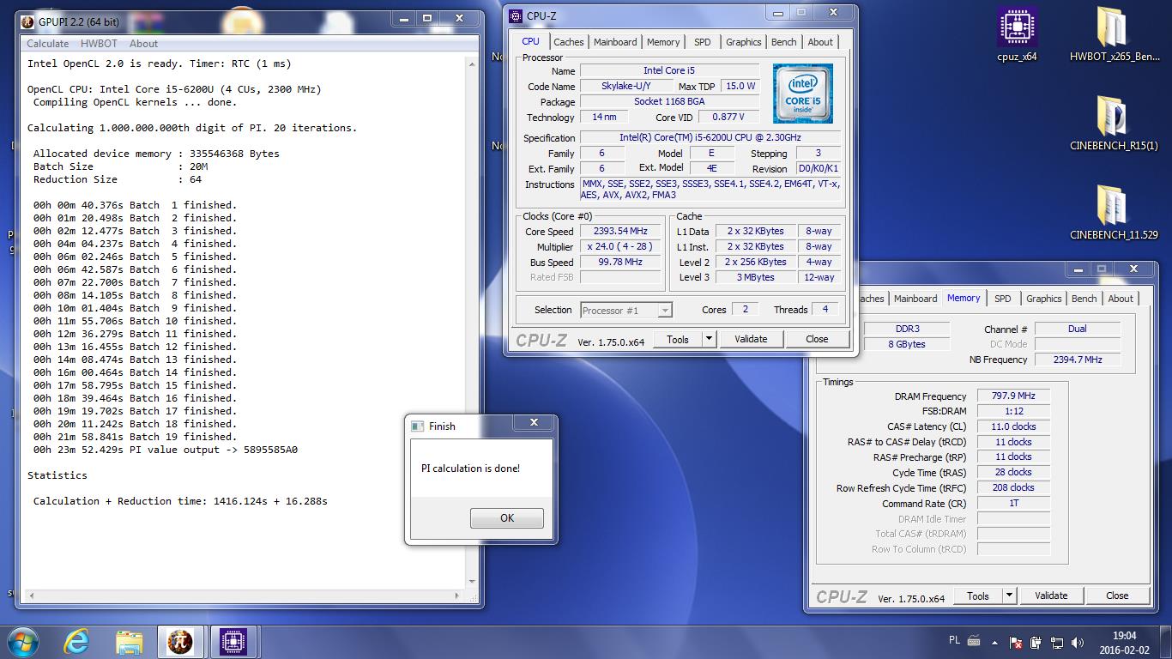Click Tools button in CPU-Z CPU window
Screen dimensions: 1172x659
(678, 339)
